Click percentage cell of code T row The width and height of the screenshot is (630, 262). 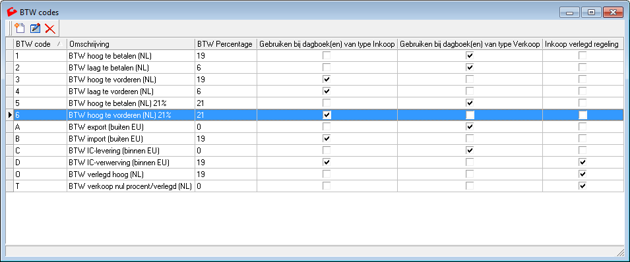pyautogui.click(x=226, y=186)
